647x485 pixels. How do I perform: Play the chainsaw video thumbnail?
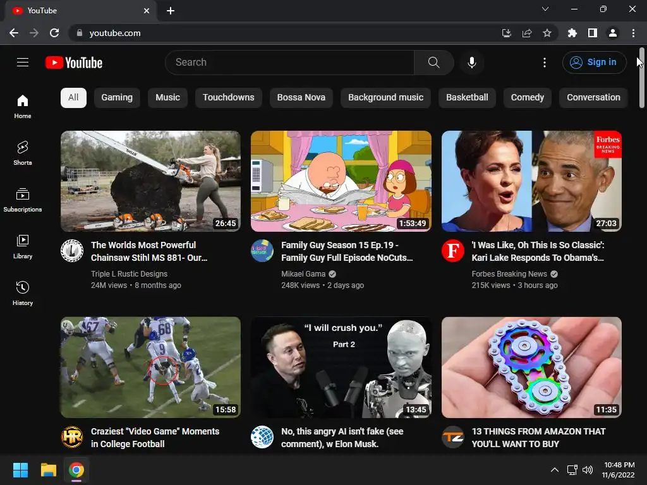(150, 181)
